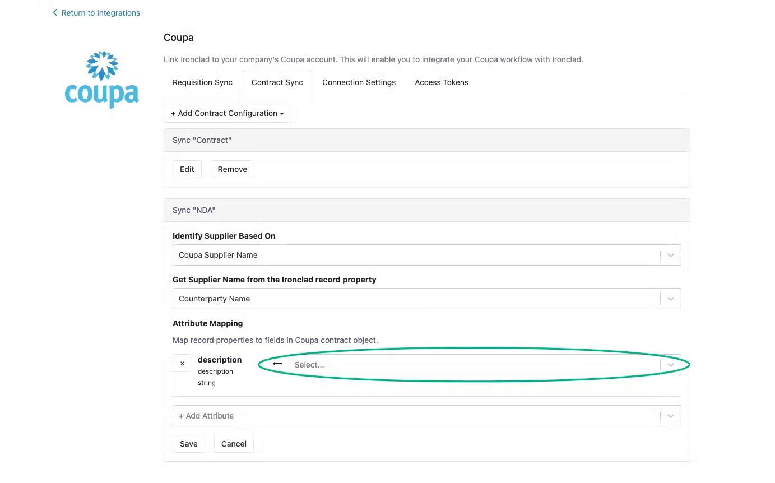Expand the Counterparty Name dropdown
This screenshot has width=775, height=483.
tap(427, 299)
